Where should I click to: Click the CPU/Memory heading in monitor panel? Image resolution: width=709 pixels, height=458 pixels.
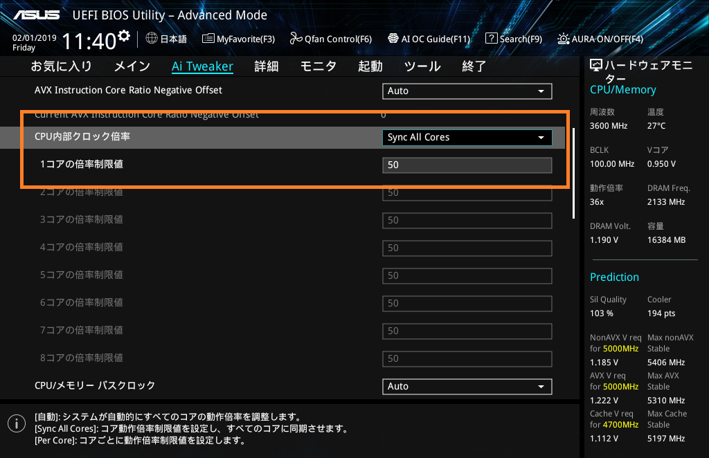click(x=622, y=90)
